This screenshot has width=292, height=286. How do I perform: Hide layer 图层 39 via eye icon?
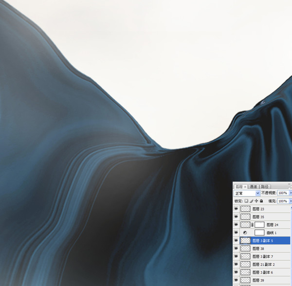pos(236,280)
